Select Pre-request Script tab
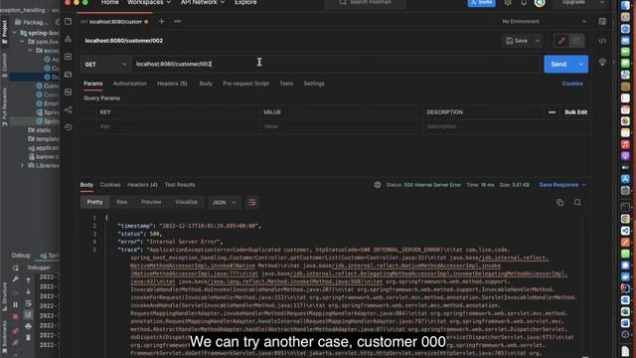 (245, 84)
